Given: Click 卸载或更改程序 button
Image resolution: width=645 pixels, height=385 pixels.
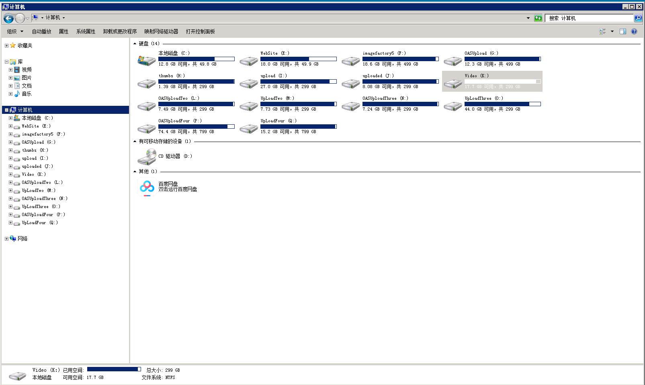Looking at the screenshot, I should (x=120, y=31).
